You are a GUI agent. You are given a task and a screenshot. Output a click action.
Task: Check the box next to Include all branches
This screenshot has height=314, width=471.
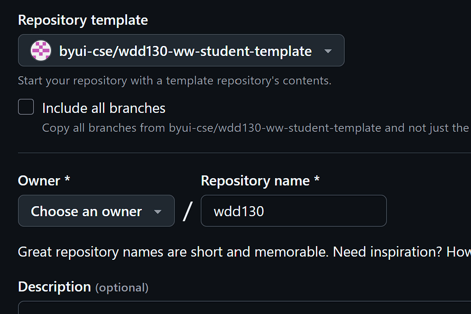click(x=26, y=107)
